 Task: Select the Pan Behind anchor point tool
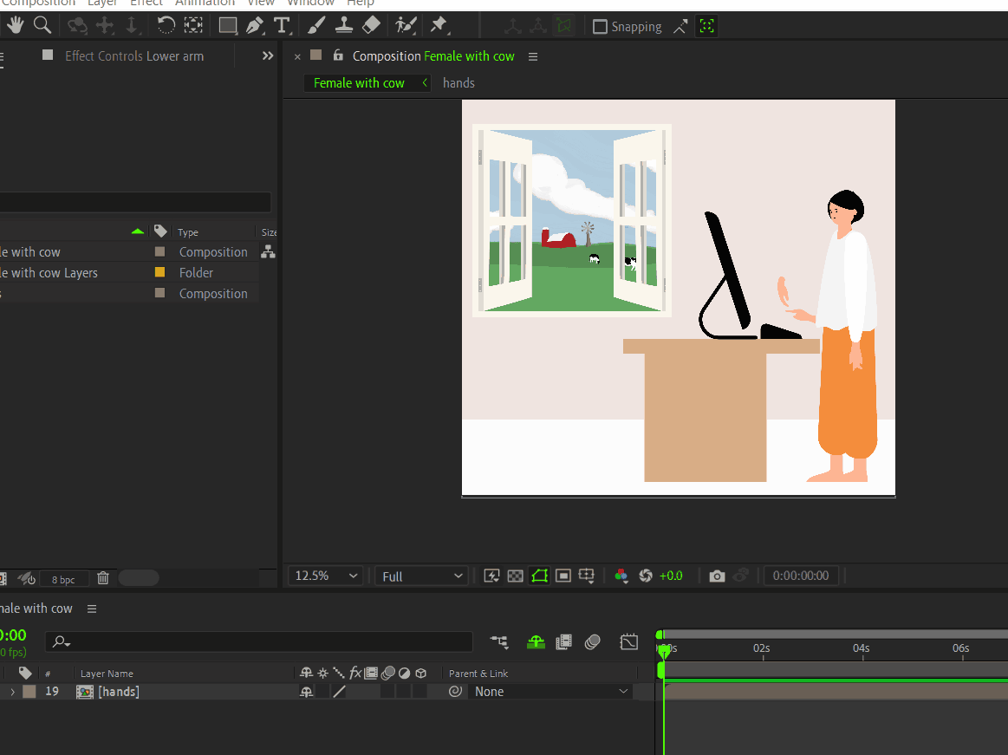[193, 26]
